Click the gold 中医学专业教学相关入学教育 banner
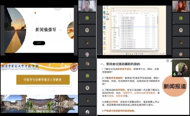 click(x=42, y=80)
